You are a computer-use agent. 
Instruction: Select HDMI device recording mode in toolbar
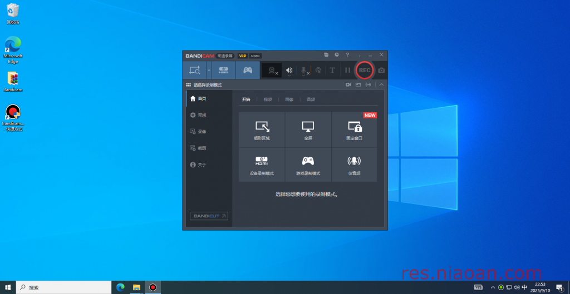224,71
